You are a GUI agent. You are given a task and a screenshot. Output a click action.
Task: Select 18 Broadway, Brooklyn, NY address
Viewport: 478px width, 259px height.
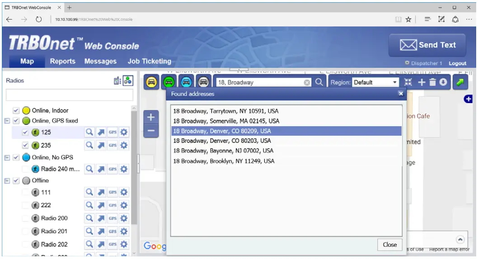point(286,161)
